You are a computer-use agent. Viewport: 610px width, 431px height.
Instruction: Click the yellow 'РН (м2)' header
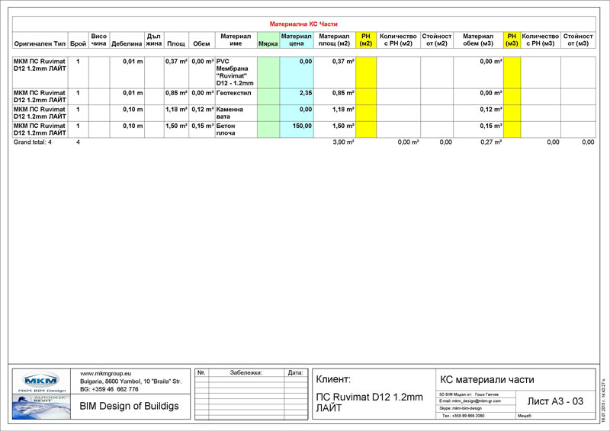[x=366, y=40]
